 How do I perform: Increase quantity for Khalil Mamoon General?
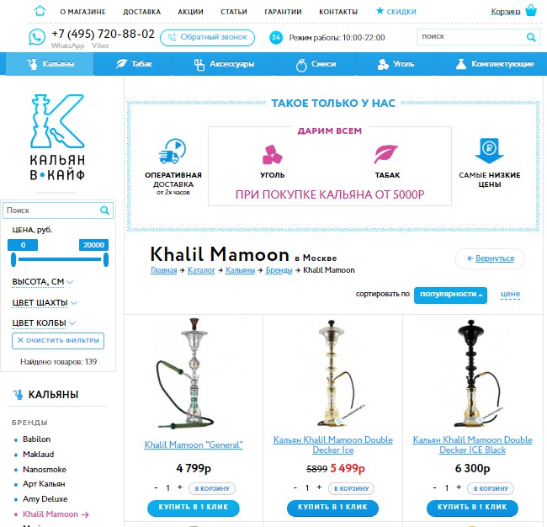pyautogui.click(x=180, y=487)
